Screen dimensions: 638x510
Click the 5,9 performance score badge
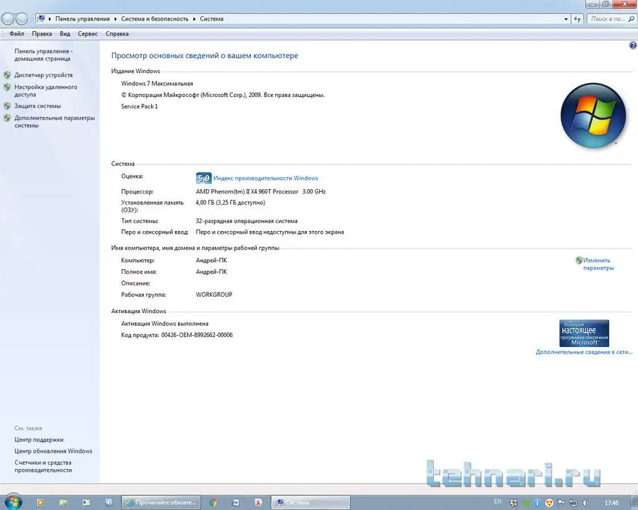(x=204, y=178)
